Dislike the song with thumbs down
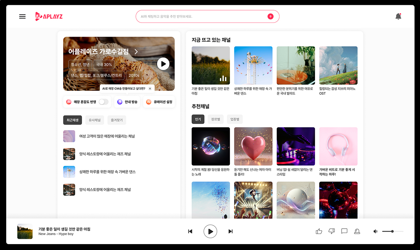Viewport: 420px width, 250px height. (331, 231)
